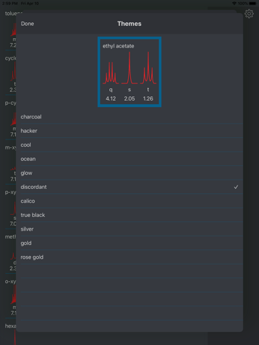Viewport: 259px width, 345px height.
Task: Open settings with the gear icon
Action: pyautogui.click(x=249, y=14)
